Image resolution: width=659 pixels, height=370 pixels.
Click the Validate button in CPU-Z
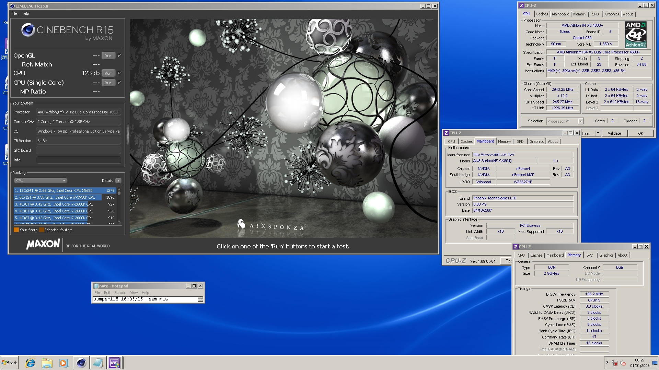(x=614, y=133)
